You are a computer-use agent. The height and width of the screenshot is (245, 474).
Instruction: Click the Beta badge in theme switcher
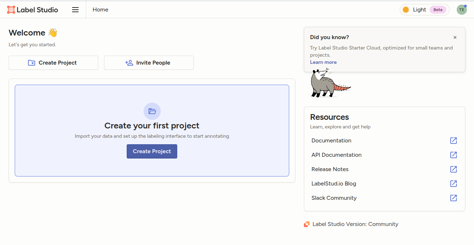438,10
